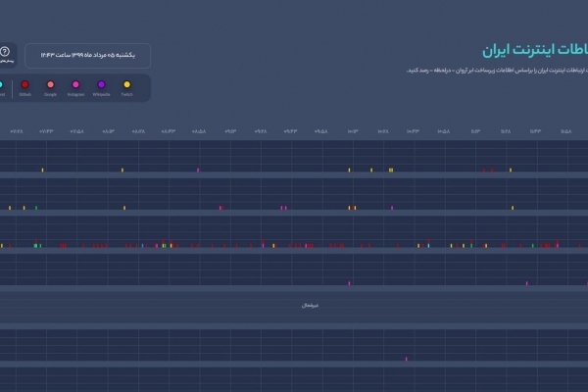Select the double yellow marker in top row near ۱۰:۲۸

pyautogui.click(x=391, y=171)
